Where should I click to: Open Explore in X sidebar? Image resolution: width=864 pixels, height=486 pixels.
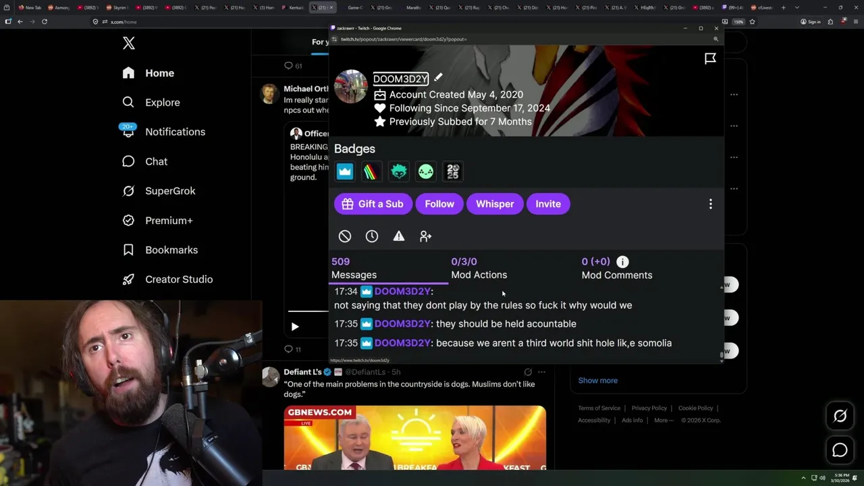coord(151,103)
